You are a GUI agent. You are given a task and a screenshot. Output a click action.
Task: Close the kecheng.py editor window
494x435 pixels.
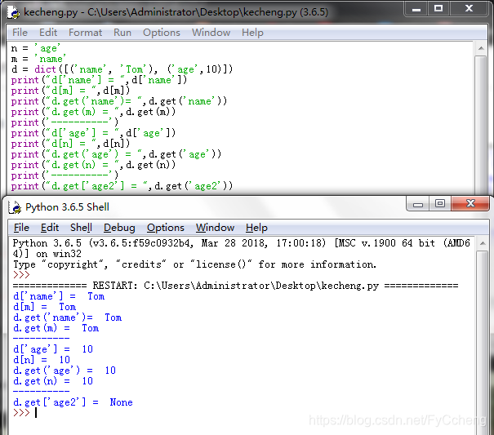click(470, 9)
